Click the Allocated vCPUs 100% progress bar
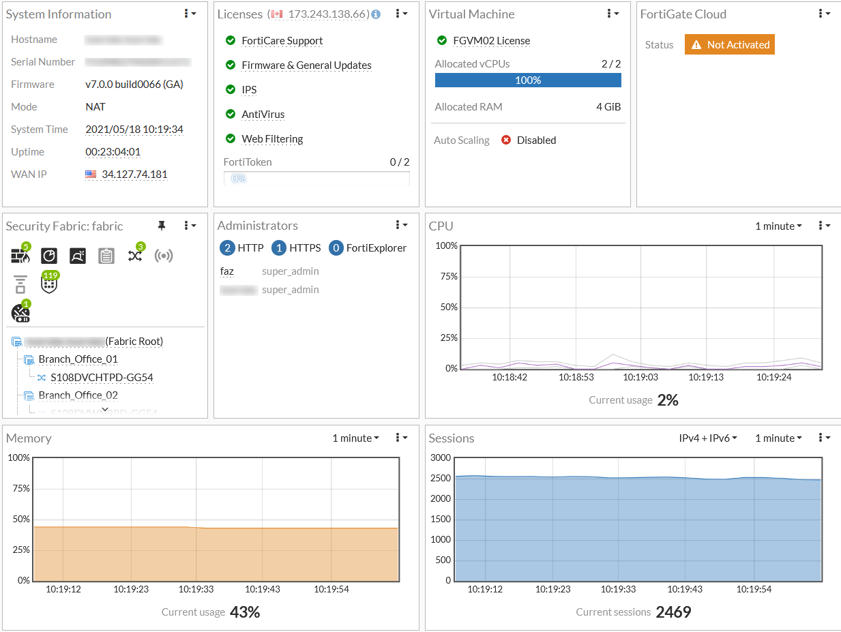 click(528, 80)
